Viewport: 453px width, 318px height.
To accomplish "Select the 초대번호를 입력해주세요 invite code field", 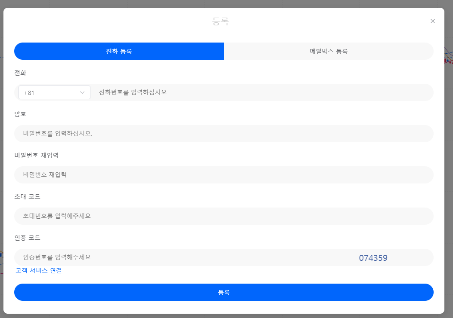I will [x=224, y=216].
